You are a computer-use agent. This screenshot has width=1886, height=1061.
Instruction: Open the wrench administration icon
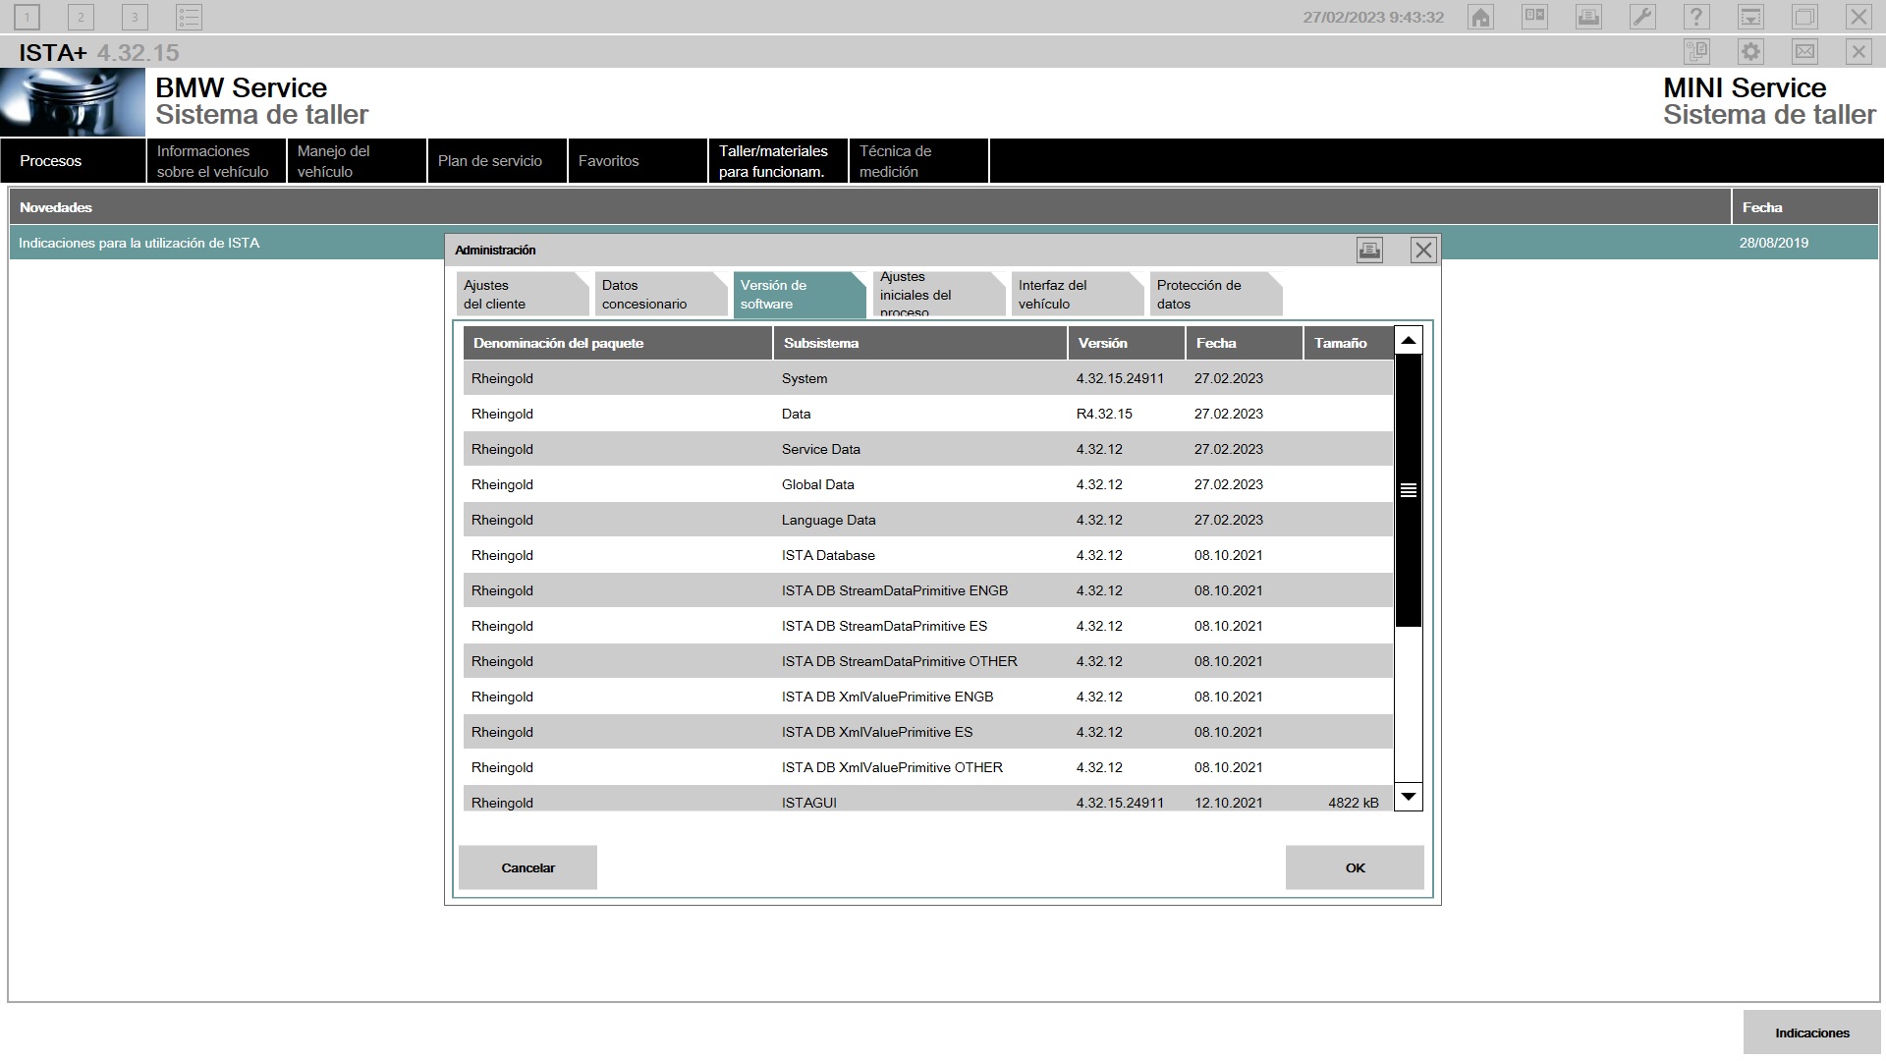(1642, 17)
